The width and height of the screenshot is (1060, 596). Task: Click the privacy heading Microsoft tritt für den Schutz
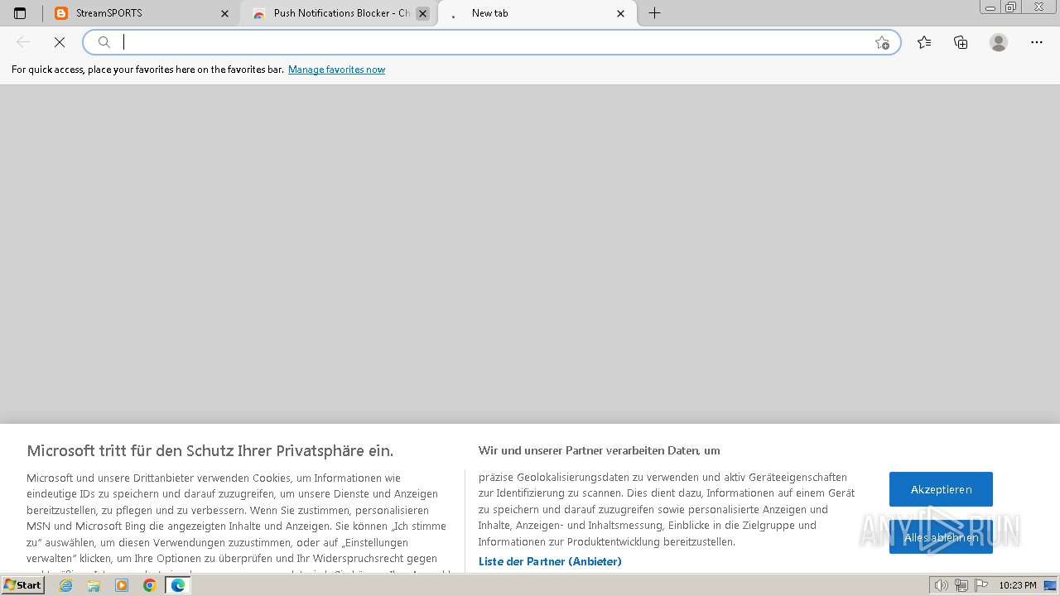[x=210, y=450]
